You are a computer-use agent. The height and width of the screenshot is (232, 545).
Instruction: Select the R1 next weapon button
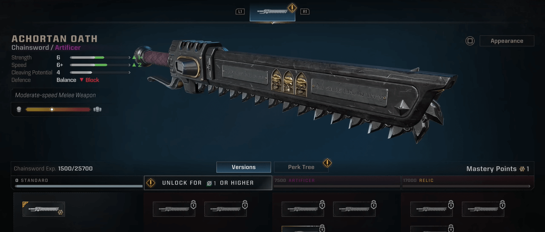point(305,12)
